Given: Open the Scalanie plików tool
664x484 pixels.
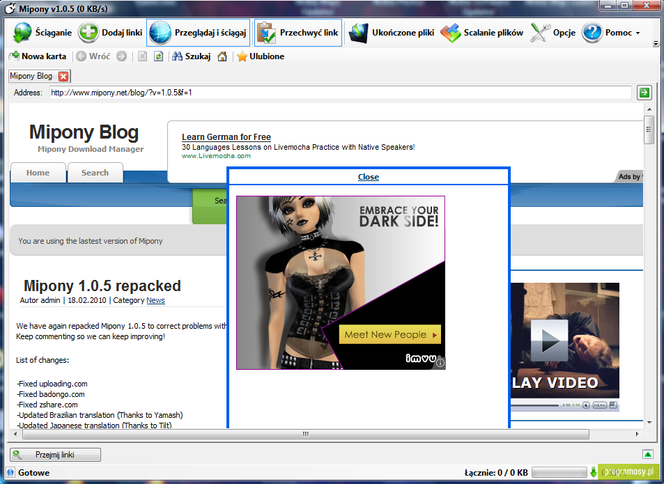Looking at the screenshot, I should coord(482,33).
